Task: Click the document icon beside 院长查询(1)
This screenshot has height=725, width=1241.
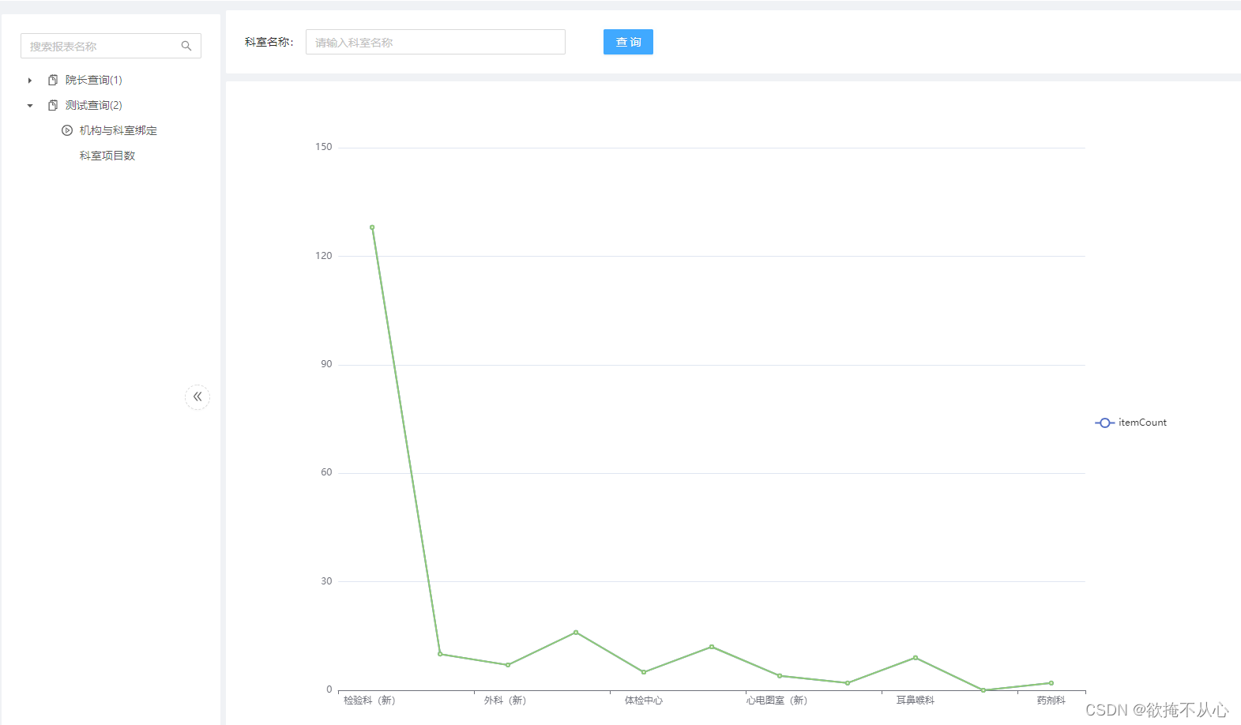Action: 53,80
